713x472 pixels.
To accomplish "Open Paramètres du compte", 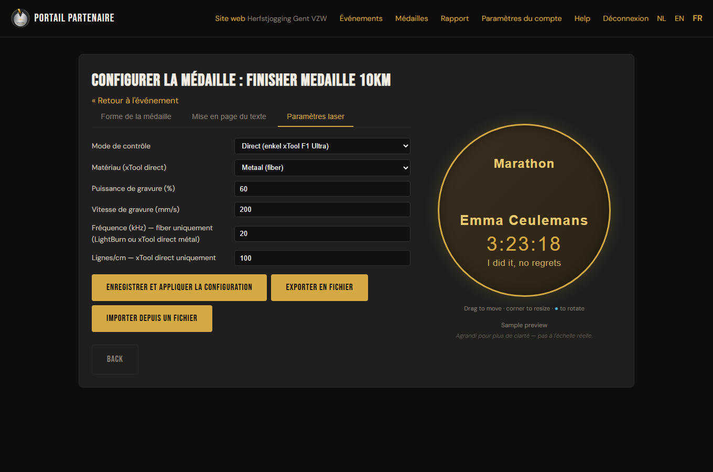I will click(x=522, y=18).
